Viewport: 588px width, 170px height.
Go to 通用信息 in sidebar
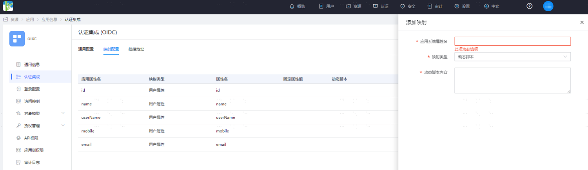point(32,64)
